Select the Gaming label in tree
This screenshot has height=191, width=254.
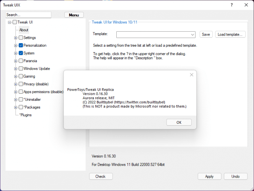(x=29, y=76)
